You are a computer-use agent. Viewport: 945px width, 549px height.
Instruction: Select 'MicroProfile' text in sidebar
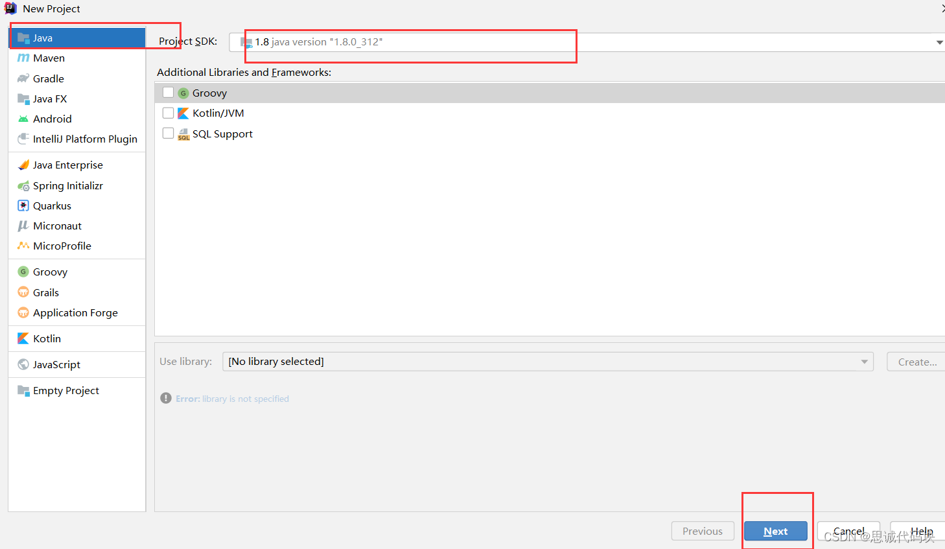coord(62,246)
